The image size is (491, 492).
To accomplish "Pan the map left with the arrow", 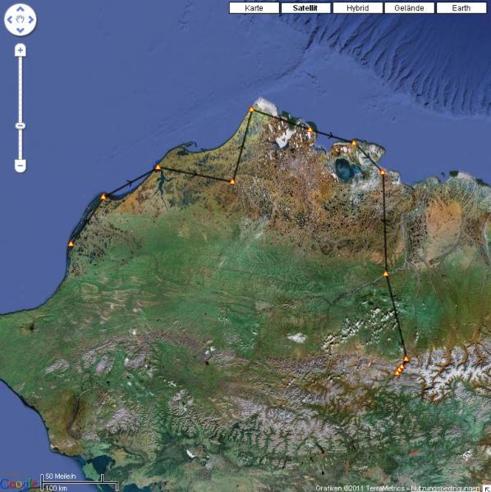I will pos(10,20).
